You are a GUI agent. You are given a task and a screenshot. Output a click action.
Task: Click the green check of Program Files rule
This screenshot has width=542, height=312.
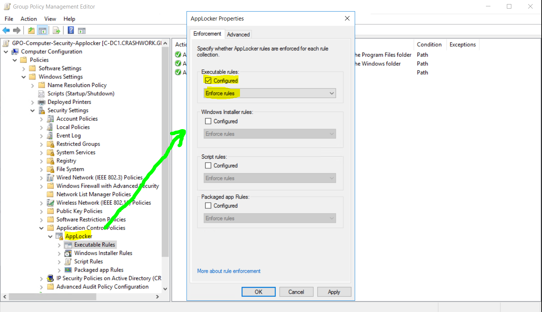(x=178, y=54)
